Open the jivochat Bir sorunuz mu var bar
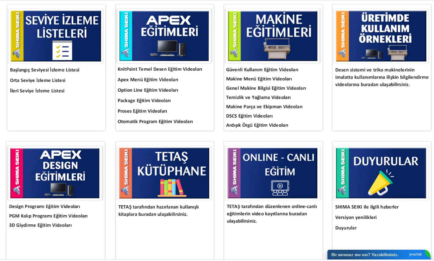Screen dimensions: 434x261 379,255
